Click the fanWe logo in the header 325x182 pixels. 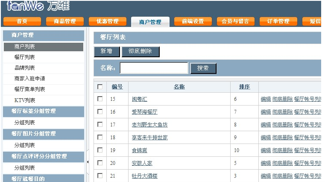tap(38, 6)
